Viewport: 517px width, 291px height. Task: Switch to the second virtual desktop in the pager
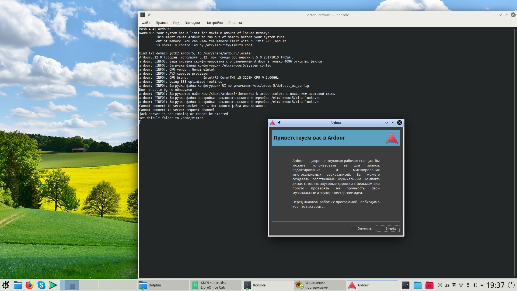click(89, 285)
